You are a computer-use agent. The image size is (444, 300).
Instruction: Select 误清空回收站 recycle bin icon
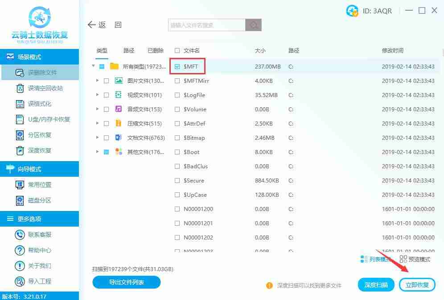[x=20, y=88]
